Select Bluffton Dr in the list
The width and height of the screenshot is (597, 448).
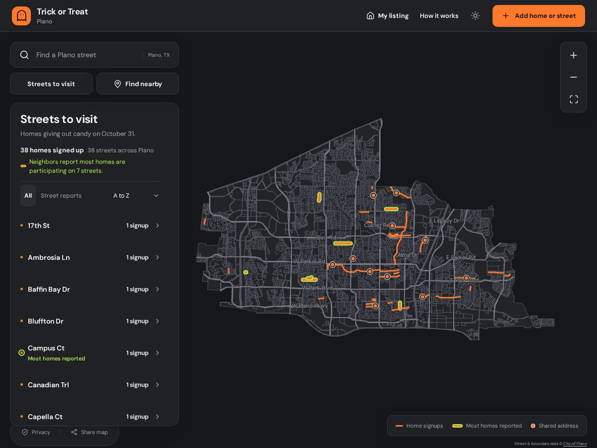91,321
